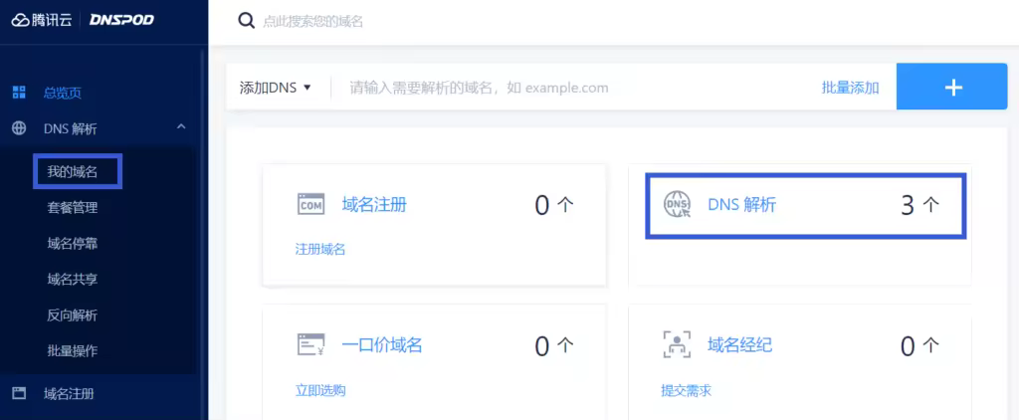Click the 0 个 count on 域名经纪 card

pyautogui.click(x=920, y=346)
